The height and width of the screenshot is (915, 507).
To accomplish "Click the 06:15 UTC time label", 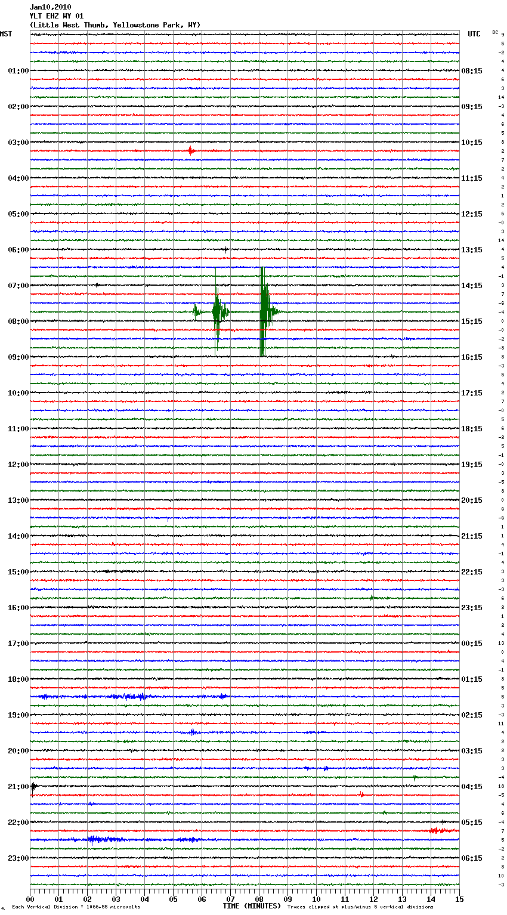I will (x=472, y=858).
